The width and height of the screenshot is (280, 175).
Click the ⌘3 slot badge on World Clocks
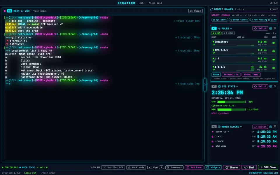[214, 127]
